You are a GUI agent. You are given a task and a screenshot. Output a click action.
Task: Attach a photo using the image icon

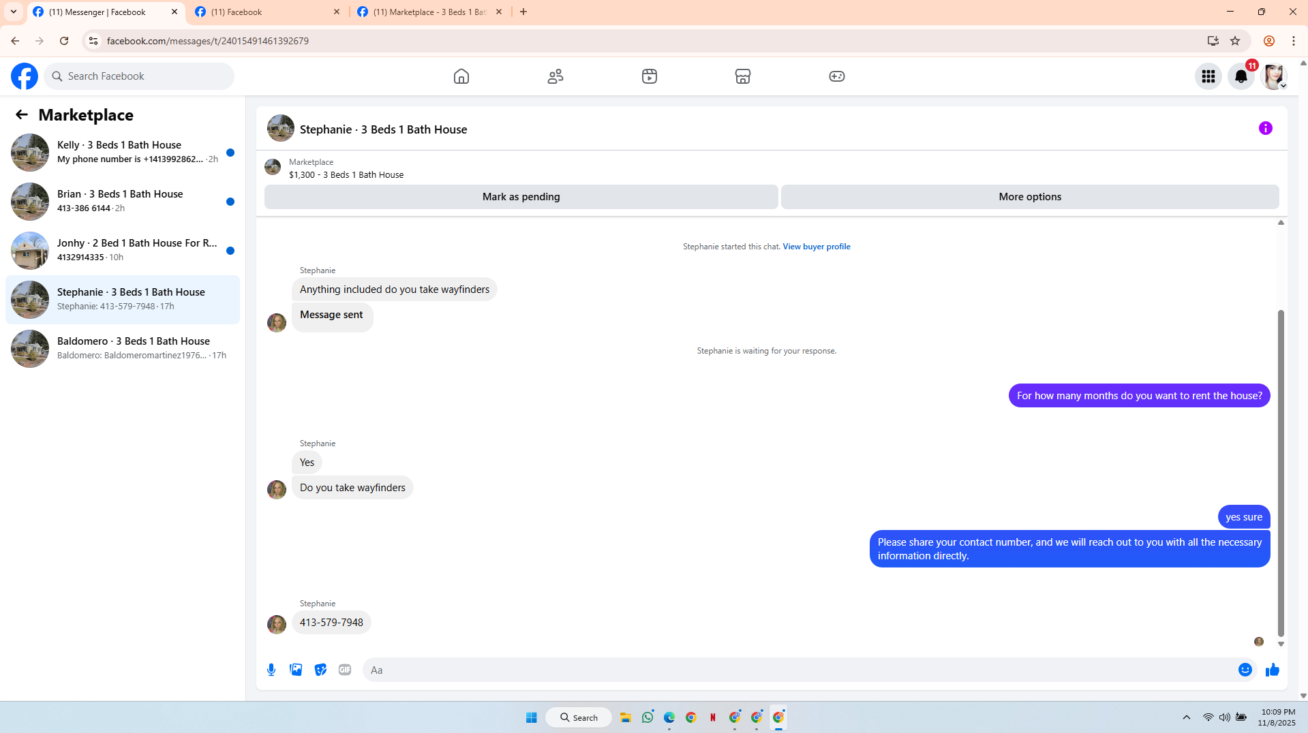pos(296,670)
